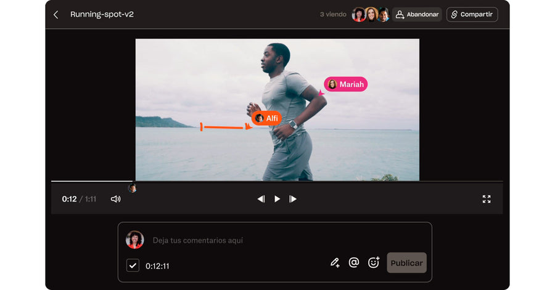Viewport: 555px width, 290px height.
Task: Open the third viewer avatar
Action: coord(384,15)
